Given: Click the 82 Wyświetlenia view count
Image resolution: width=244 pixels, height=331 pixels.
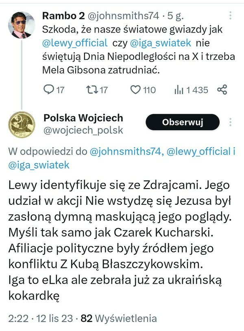Looking at the screenshot, I should point(119,318).
